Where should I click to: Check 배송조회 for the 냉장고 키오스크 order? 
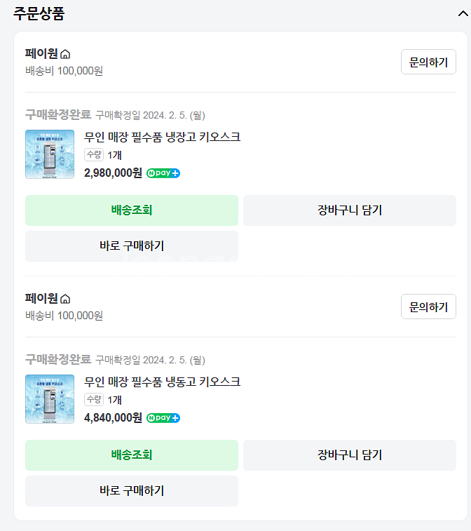pyautogui.click(x=132, y=210)
